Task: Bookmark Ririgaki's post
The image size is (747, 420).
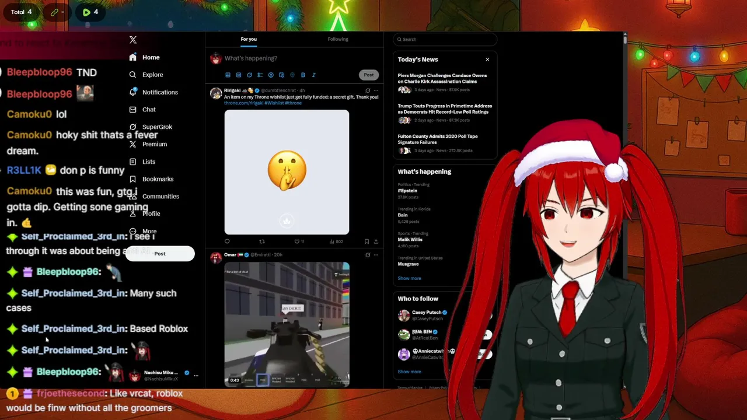Action: pyautogui.click(x=366, y=242)
